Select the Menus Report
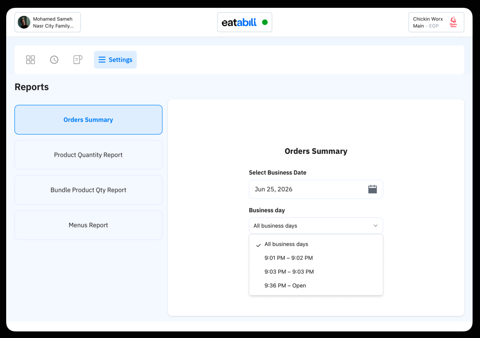 coord(89,225)
